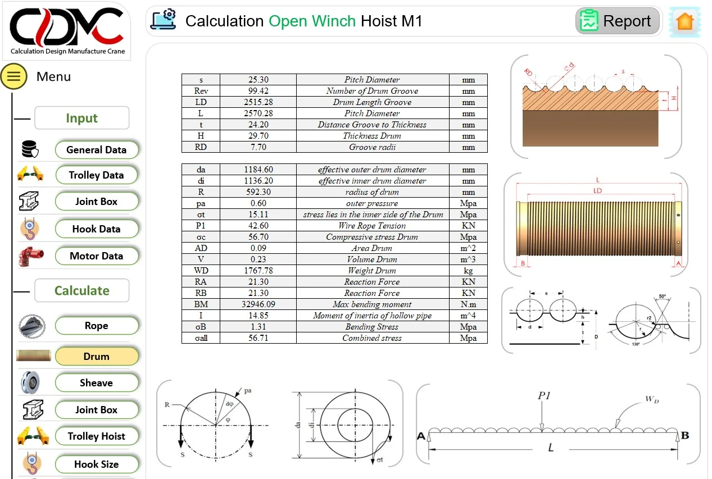
Task: Click the Report clipboard icon
Action: click(589, 21)
